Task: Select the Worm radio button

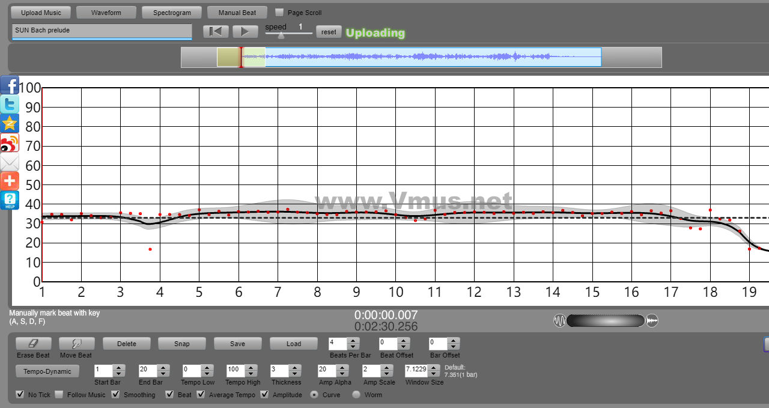Action: point(356,395)
